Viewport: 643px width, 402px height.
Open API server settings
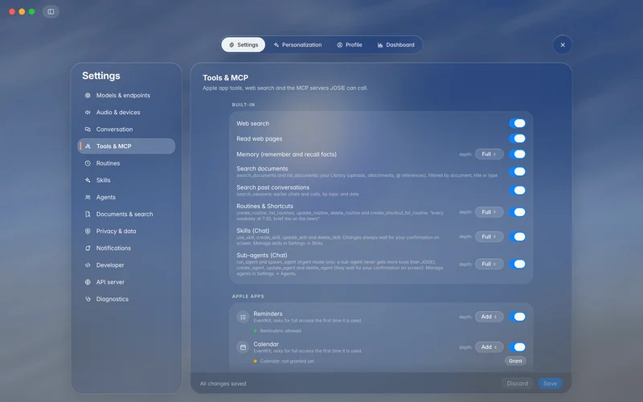[x=126, y=282]
